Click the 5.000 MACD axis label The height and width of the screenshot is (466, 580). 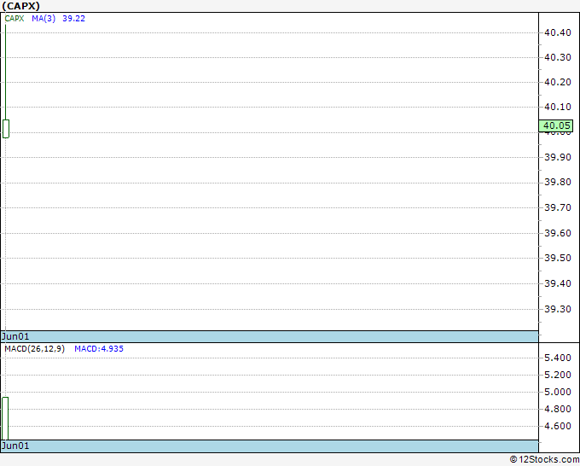click(558, 392)
